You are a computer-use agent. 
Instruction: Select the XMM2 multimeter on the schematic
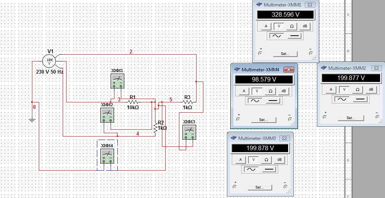(107, 115)
